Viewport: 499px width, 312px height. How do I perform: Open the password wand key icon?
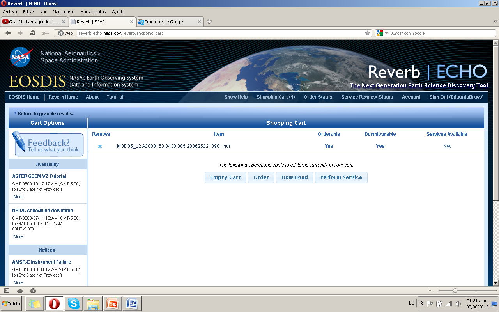click(45, 33)
